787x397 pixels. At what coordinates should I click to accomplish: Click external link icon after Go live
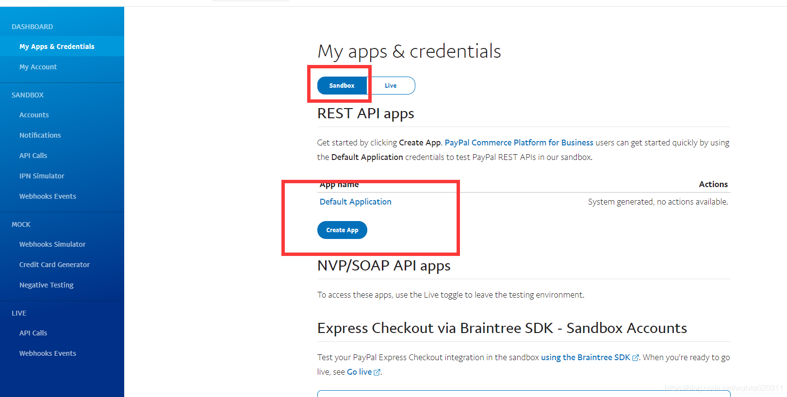tap(377, 372)
